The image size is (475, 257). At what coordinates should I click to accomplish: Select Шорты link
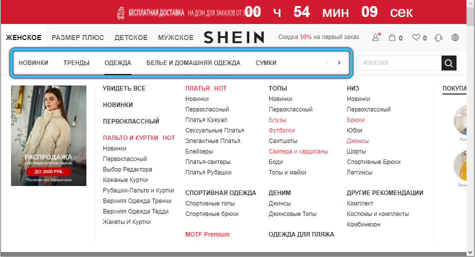(x=356, y=151)
